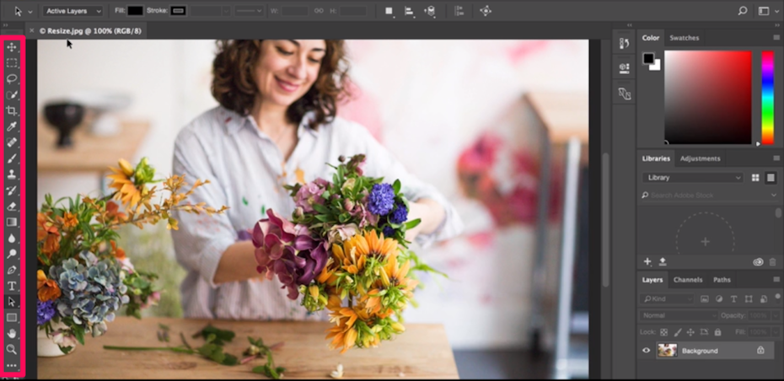Choose the Crop tool
784x381 pixels.
click(12, 110)
